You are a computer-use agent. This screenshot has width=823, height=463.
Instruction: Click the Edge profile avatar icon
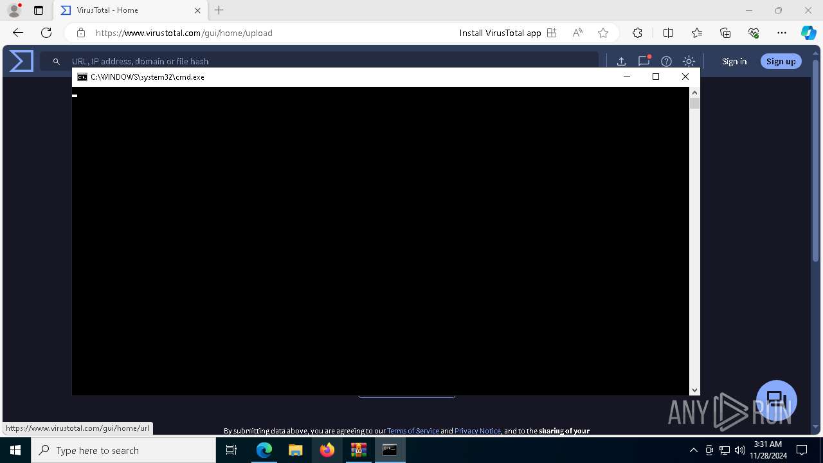(x=14, y=10)
